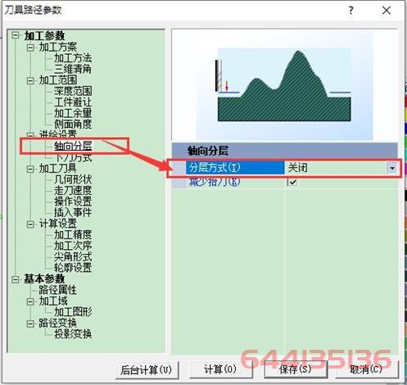Click the 计算(O) button
This screenshot has height=385, width=407.
point(220,369)
